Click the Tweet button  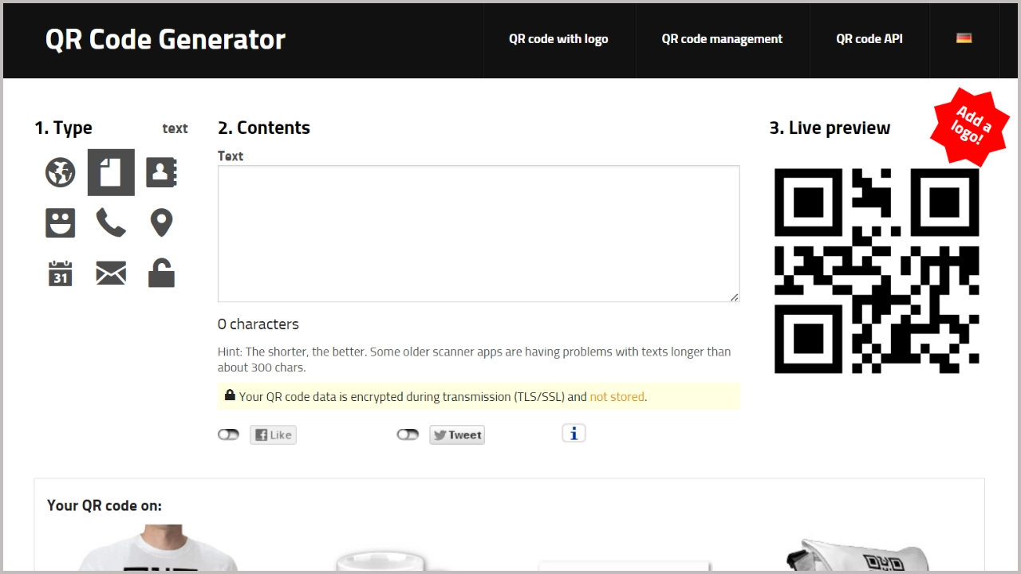point(457,434)
